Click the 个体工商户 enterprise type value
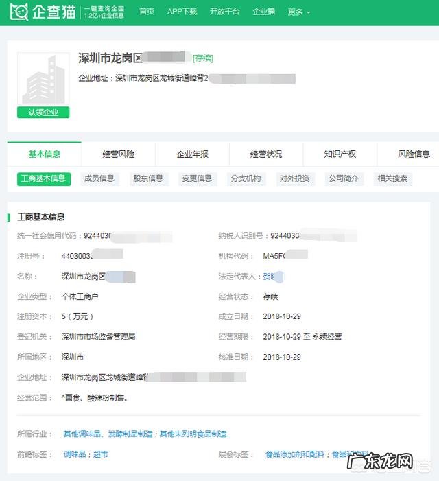Screen dimensions: 439x481 point(80,296)
